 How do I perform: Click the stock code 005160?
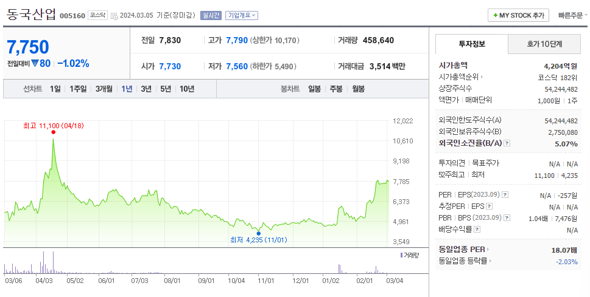coord(72,16)
